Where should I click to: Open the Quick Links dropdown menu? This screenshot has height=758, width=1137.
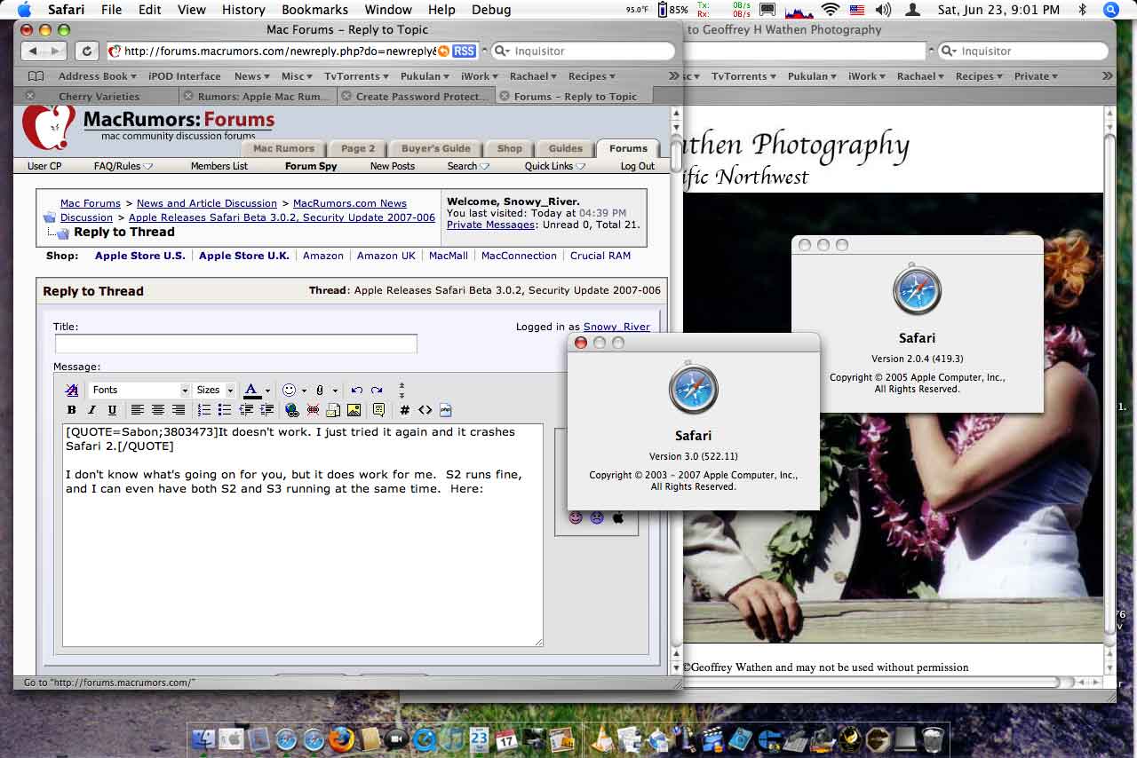[555, 166]
